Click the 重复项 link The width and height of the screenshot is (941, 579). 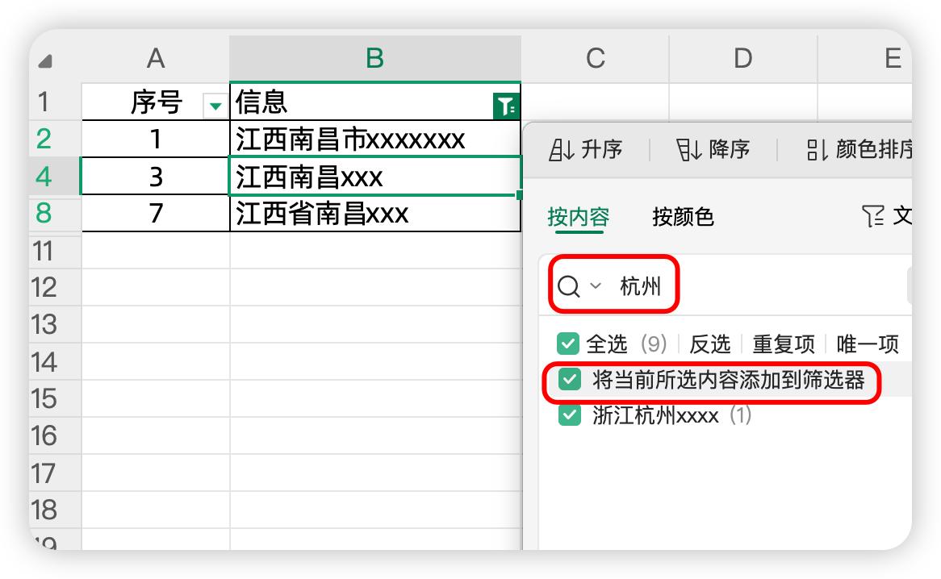[x=783, y=344]
